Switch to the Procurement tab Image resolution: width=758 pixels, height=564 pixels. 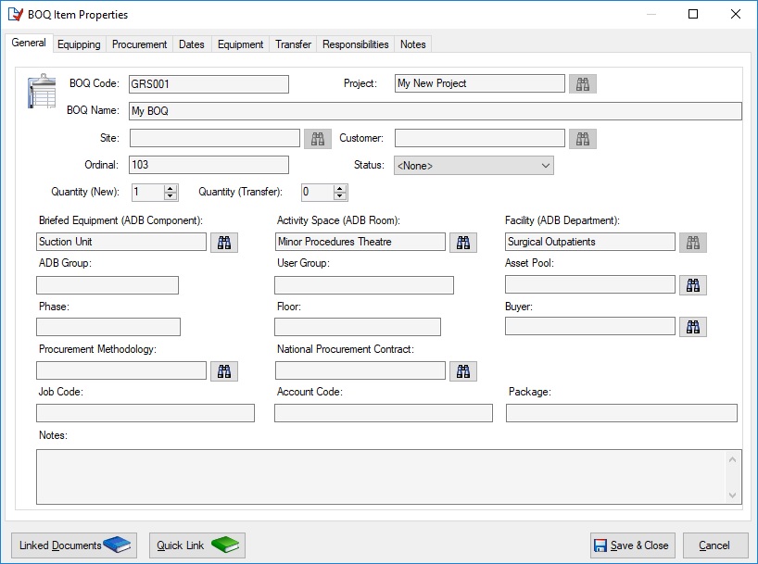(x=139, y=44)
